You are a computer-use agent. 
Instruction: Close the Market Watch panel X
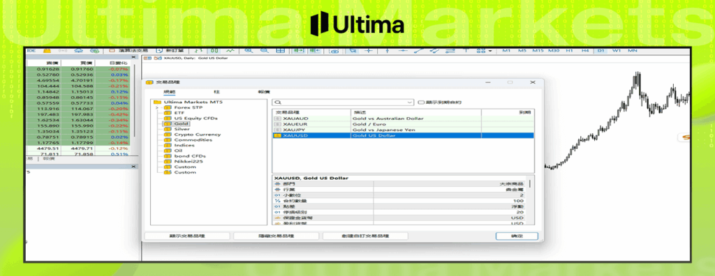133,57
